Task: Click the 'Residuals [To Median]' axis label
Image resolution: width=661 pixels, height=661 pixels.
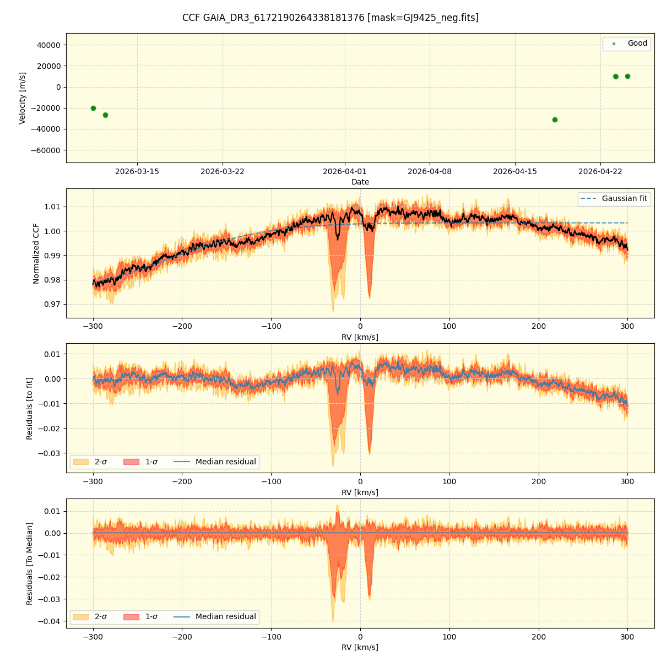Action: tap(30, 564)
